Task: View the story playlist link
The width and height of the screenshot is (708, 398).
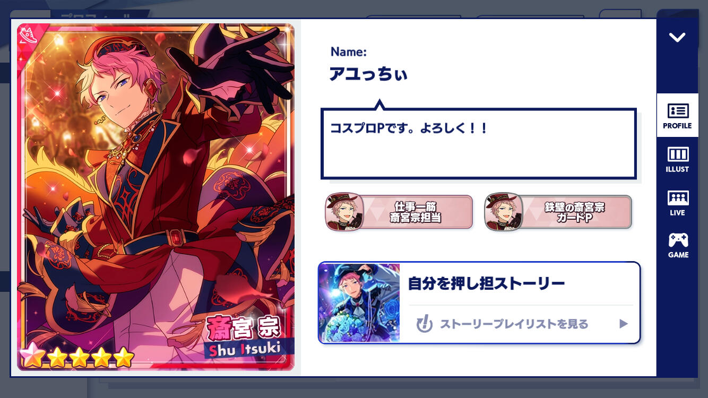Action: [x=514, y=324]
